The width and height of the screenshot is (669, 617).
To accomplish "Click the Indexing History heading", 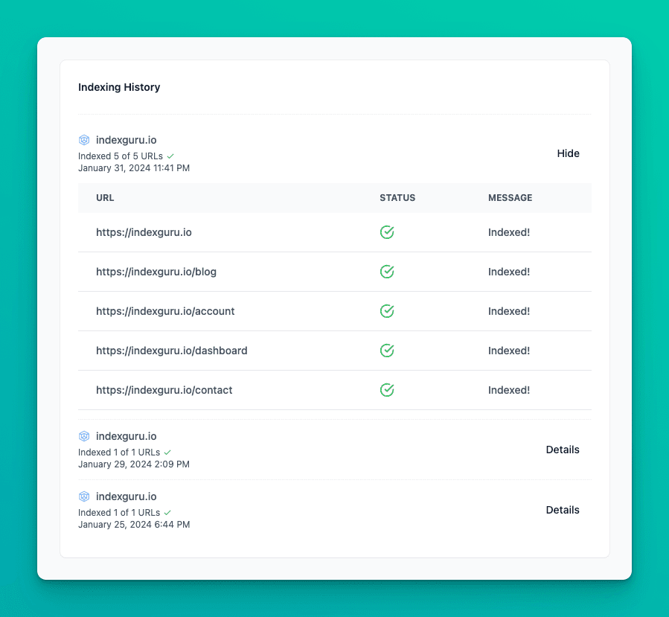I will click(x=119, y=87).
